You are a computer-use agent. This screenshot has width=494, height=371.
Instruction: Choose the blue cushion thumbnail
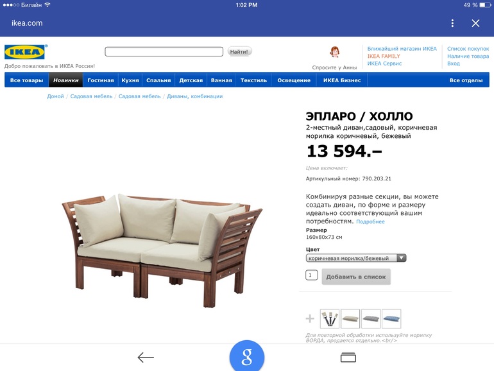[391, 318]
